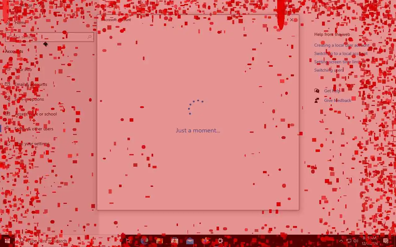Click the Give feedback link
Screen dimensions: 396x247
338,100
